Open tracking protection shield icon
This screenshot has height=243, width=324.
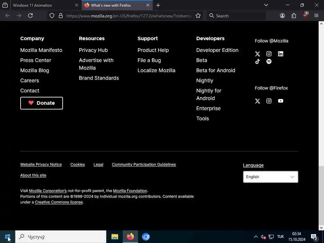tap(52, 16)
